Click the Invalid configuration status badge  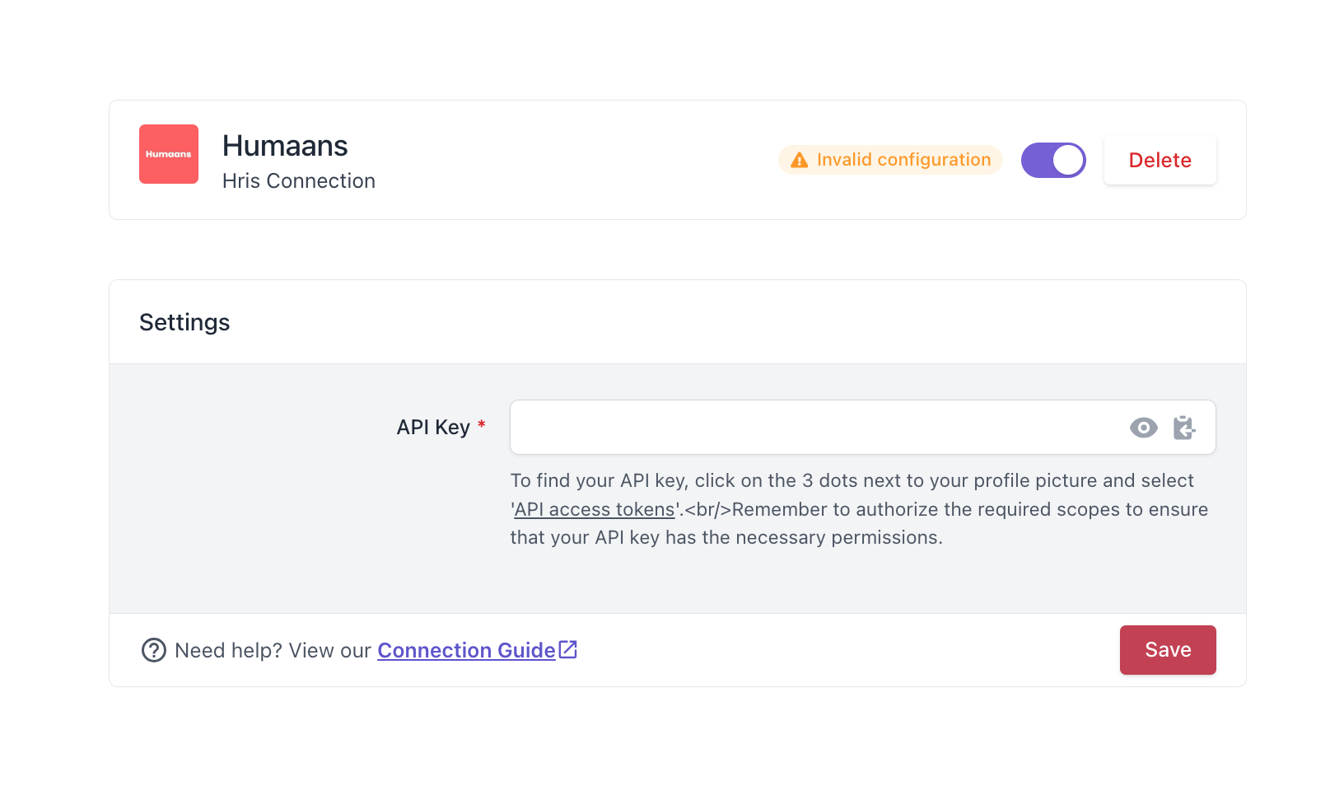(890, 160)
